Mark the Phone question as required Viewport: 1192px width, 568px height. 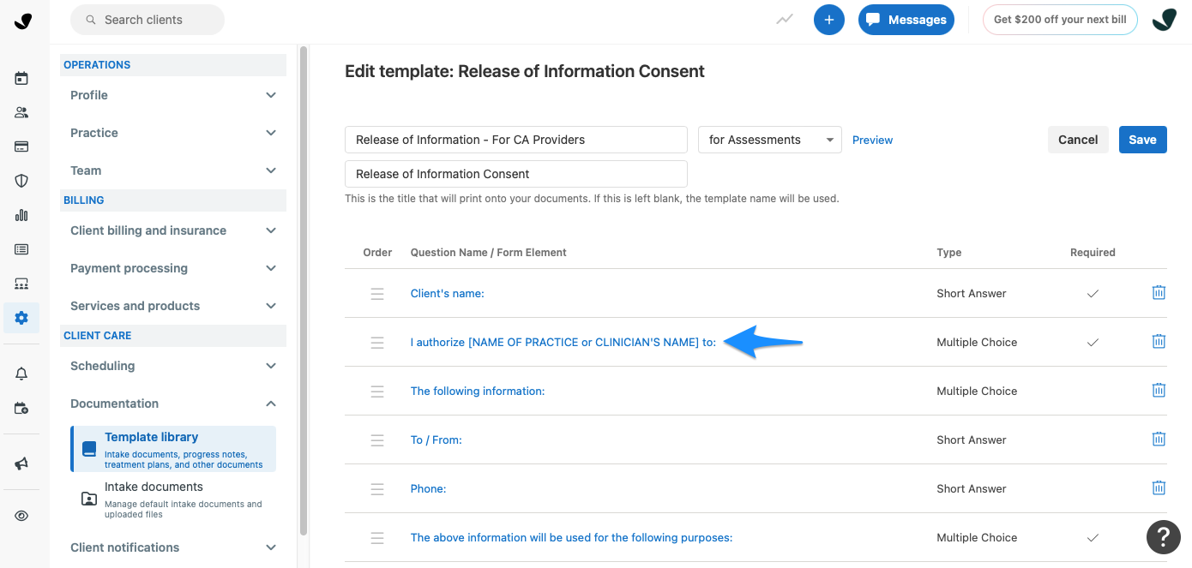(x=1093, y=487)
